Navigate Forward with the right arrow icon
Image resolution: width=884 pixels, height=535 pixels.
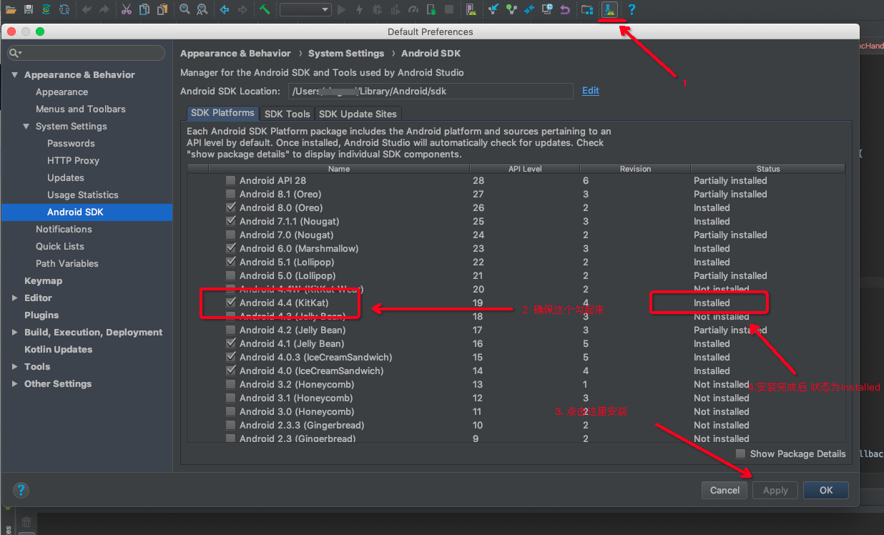242,9
